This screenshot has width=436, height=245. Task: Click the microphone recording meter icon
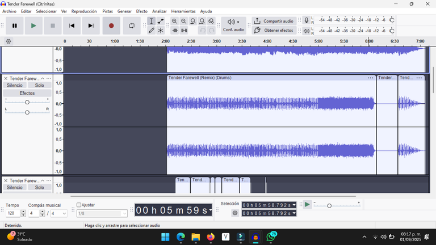pos(306,20)
